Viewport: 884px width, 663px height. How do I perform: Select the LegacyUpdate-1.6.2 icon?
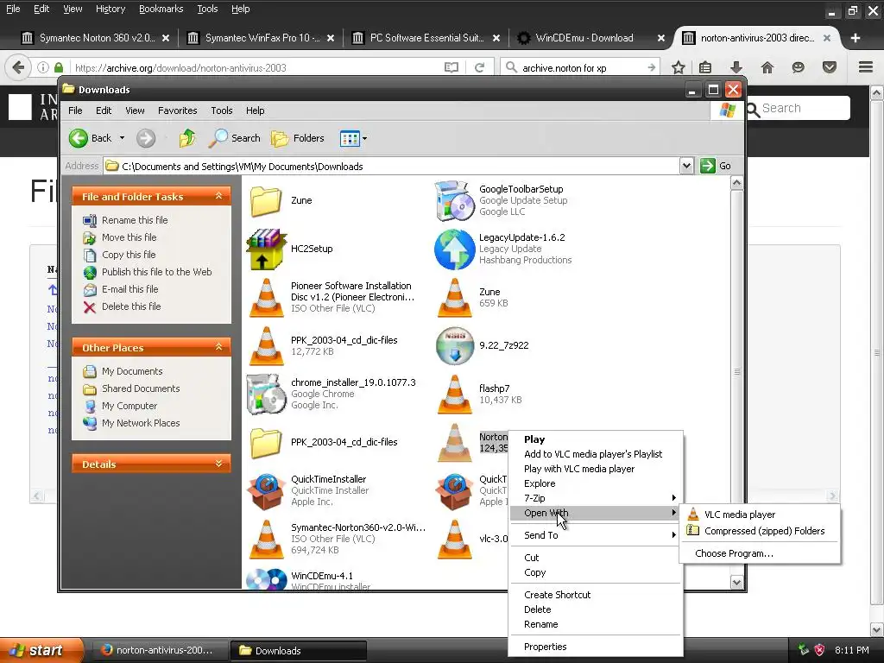tap(454, 249)
